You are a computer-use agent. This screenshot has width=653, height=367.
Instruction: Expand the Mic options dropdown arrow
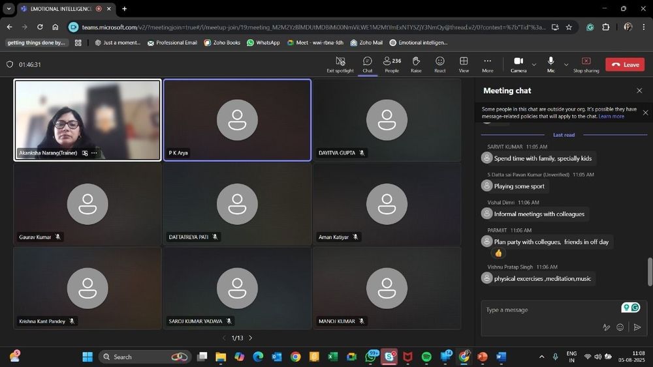click(x=566, y=65)
